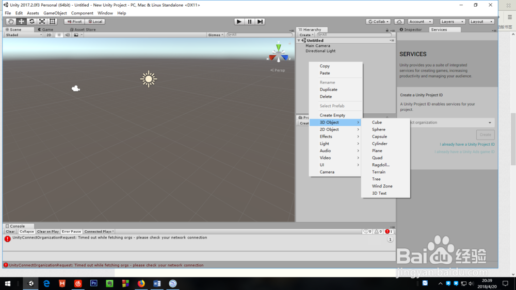The width and height of the screenshot is (516, 290).
Task: Collapse the Untitled scene foldout
Action: point(299,40)
